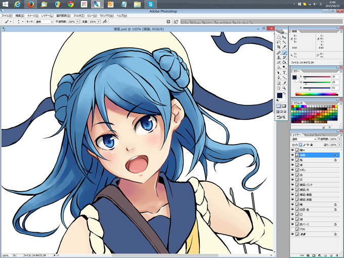Select the Clone Stamp tool
This screenshot has height=258, width=344.
pos(279,58)
